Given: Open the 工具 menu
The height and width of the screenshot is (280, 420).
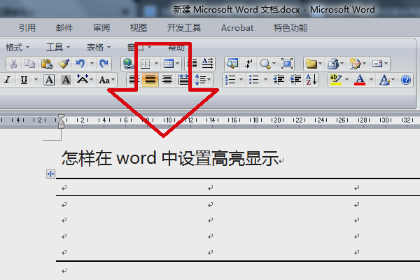Looking at the screenshot, I should click(58, 48).
